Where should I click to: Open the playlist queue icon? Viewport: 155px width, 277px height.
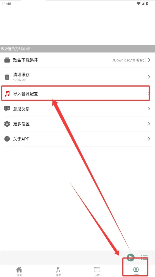click(x=144, y=257)
